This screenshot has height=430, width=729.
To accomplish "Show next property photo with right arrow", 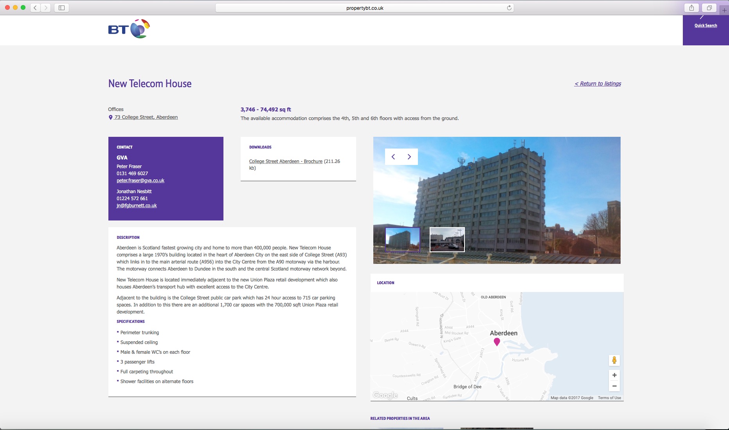I will point(409,157).
